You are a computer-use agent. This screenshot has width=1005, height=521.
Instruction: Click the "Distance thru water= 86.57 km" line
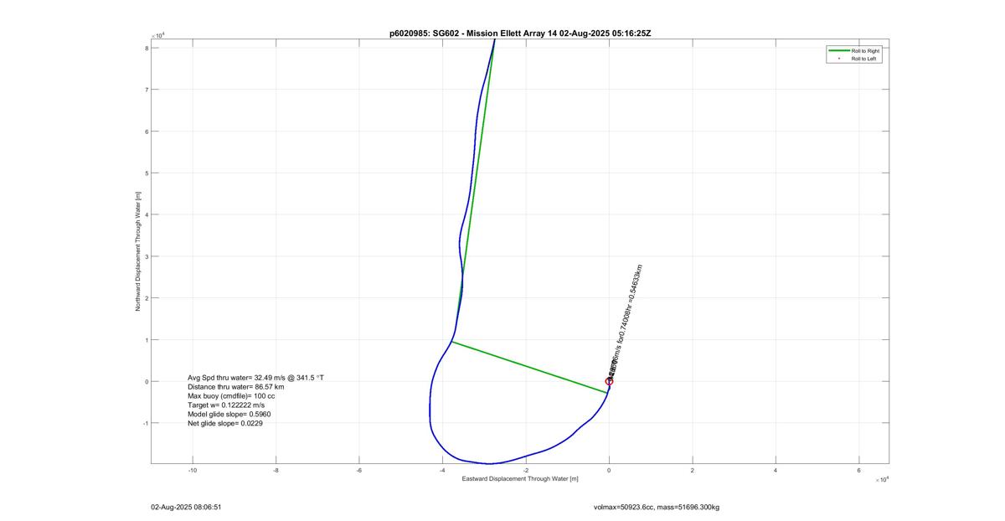237,387
